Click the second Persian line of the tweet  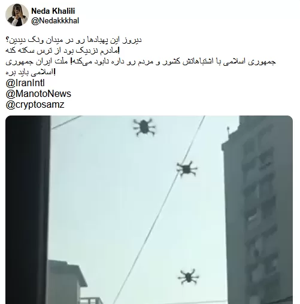(62, 51)
